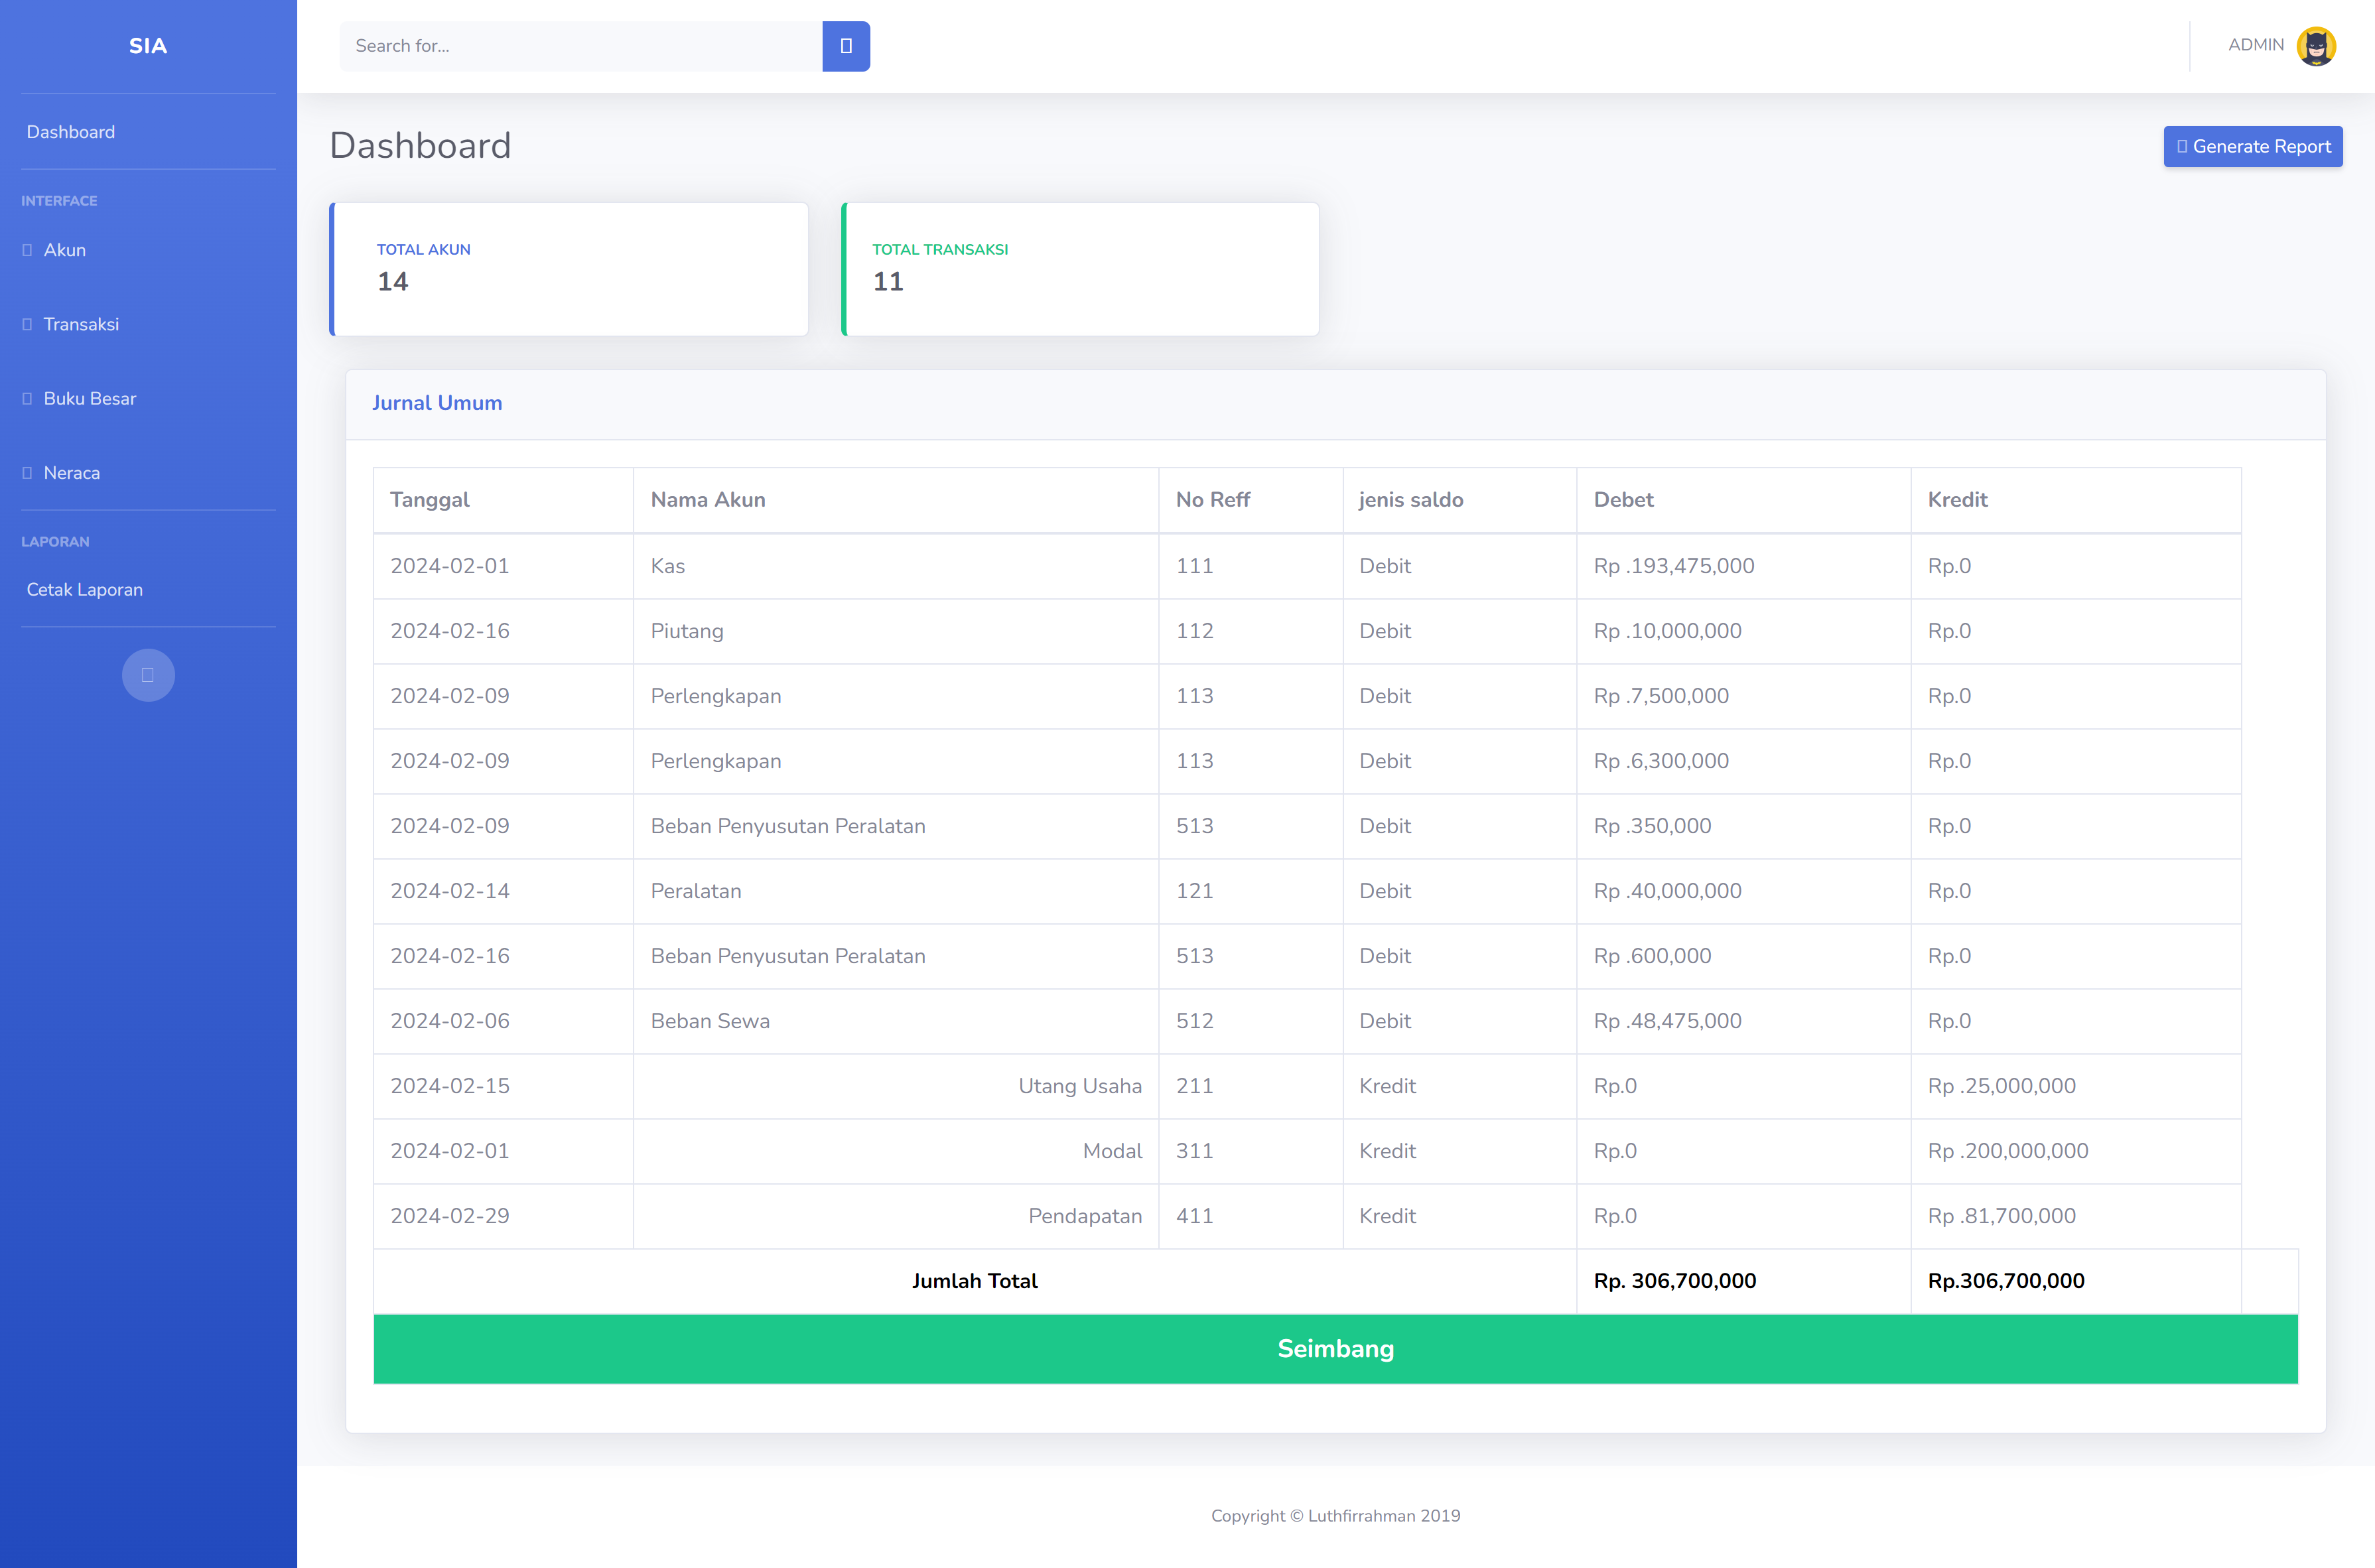Open the Dashboard menu item
This screenshot has height=1568, width=2375.
(x=71, y=132)
